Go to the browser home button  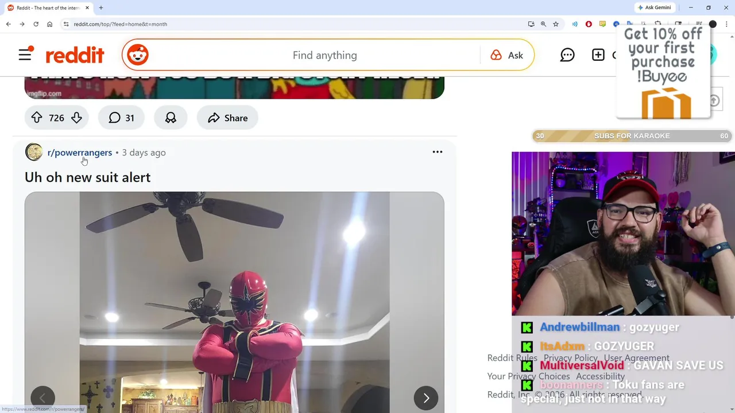click(49, 24)
